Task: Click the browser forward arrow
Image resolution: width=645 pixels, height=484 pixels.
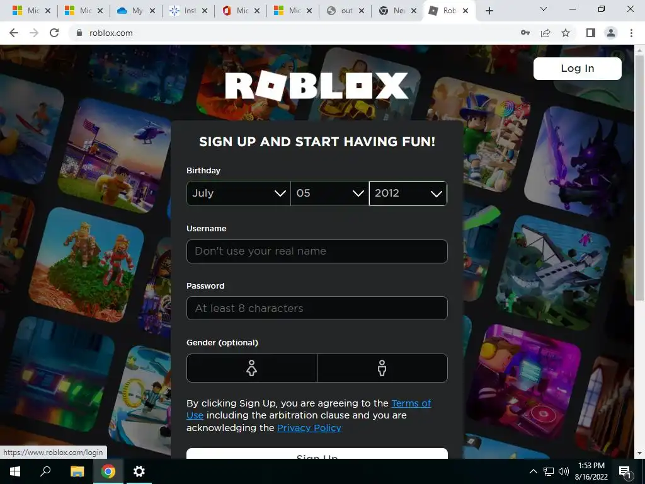Action: (x=34, y=33)
